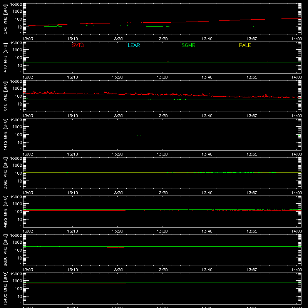The image size is (308, 308).
Task: Click 14:00 label below the 610 MHz plot
Action: [x=296, y=116]
